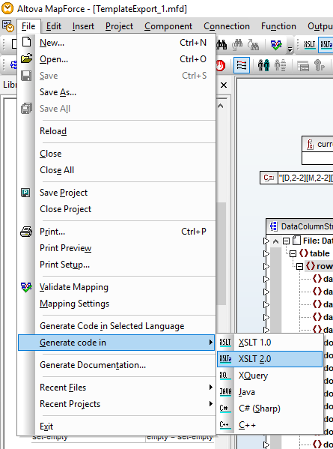Open the Function menu
The height and width of the screenshot is (449, 333).
point(278,26)
